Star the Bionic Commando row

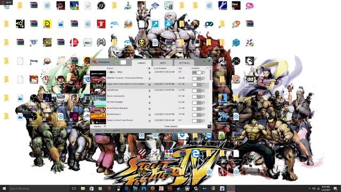point(149,97)
